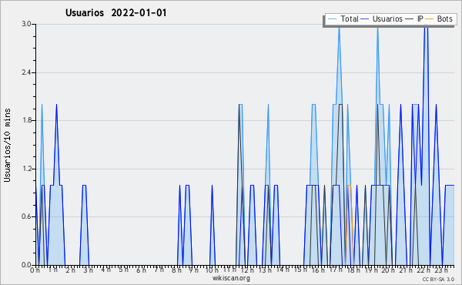Click the '0.0' y-axis value
The height and width of the screenshot is (285, 462).
click(x=26, y=265)
